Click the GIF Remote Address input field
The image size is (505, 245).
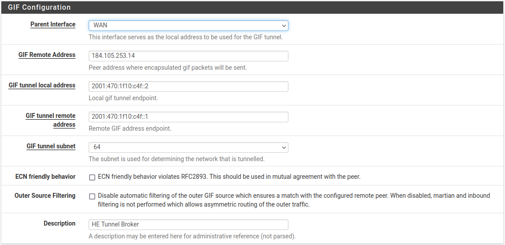click(188, 56)
